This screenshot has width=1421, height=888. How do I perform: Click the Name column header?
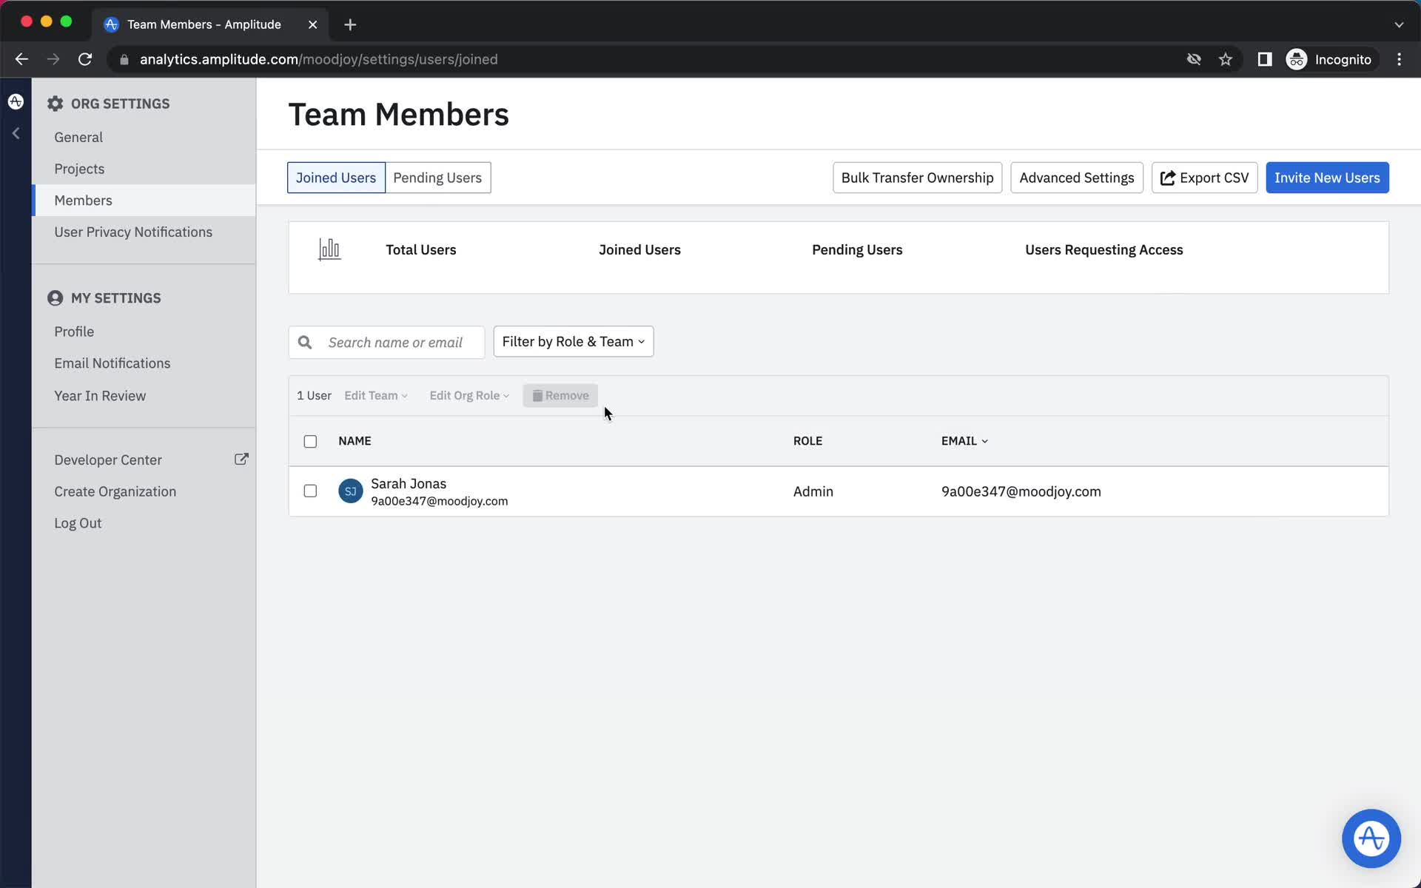pos(355,440)
